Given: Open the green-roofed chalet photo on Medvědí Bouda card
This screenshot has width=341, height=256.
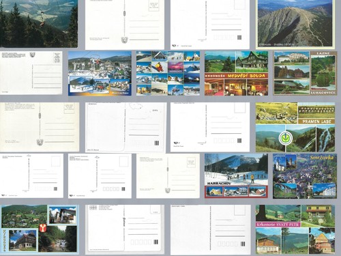Looking at the screenshot, I should click(252, 61).
